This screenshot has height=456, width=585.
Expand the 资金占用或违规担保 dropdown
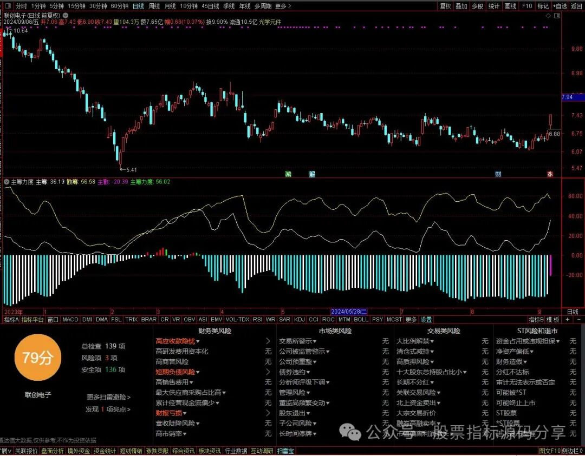click(558, 341)
